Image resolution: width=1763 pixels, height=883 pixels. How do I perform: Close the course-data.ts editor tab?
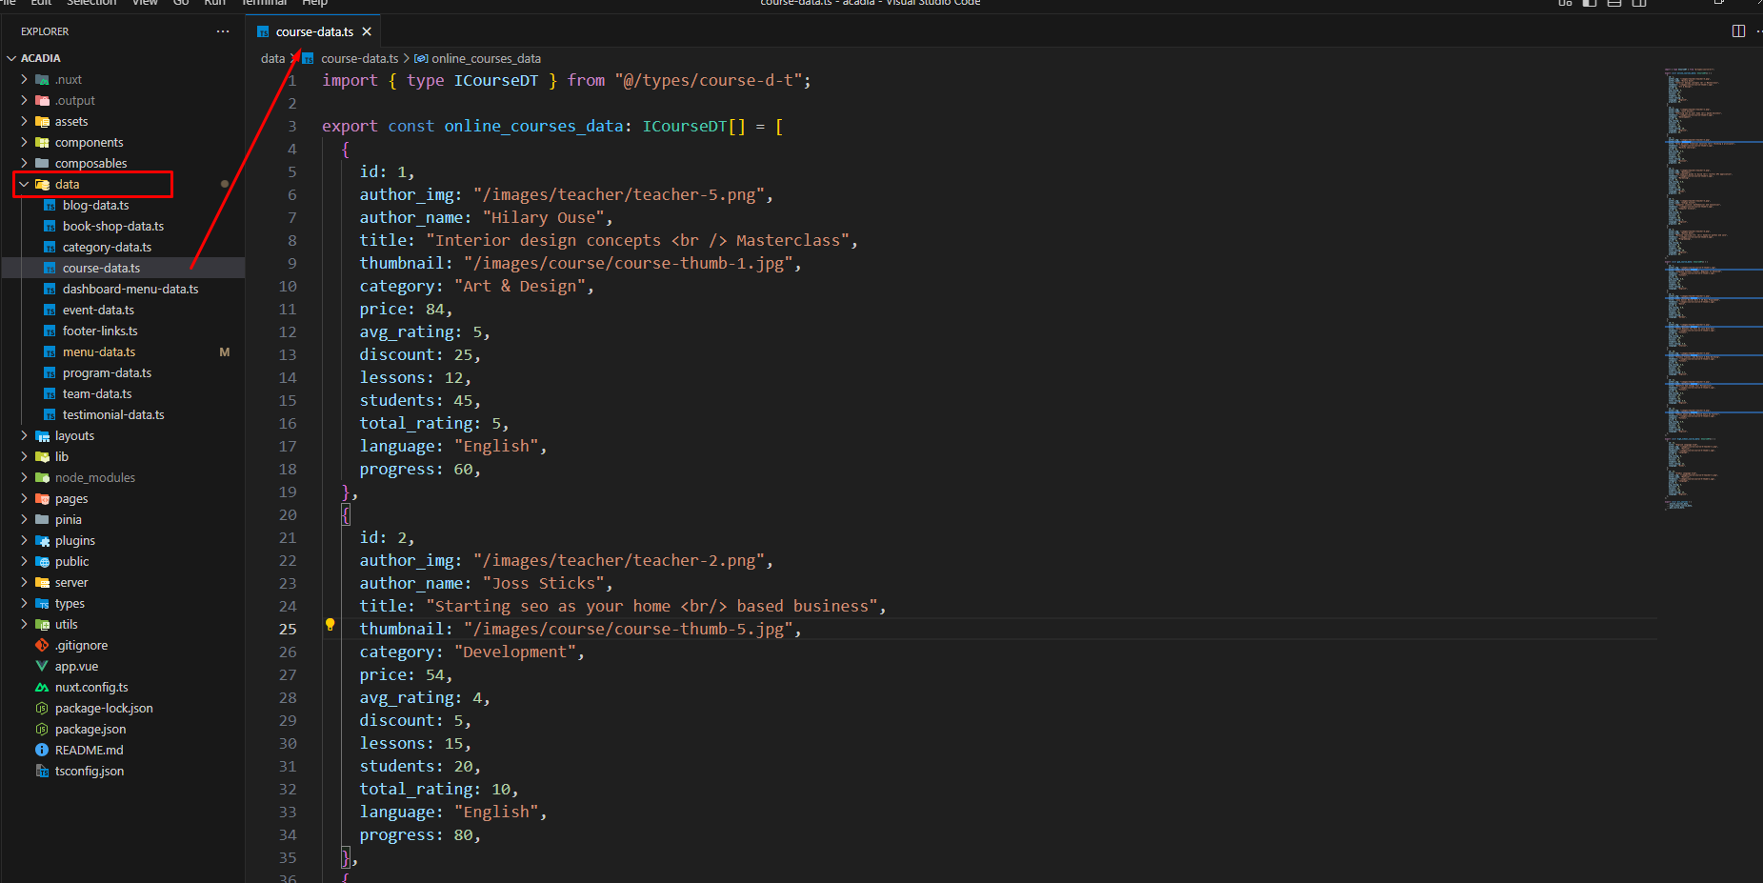[x=367, y=31]
